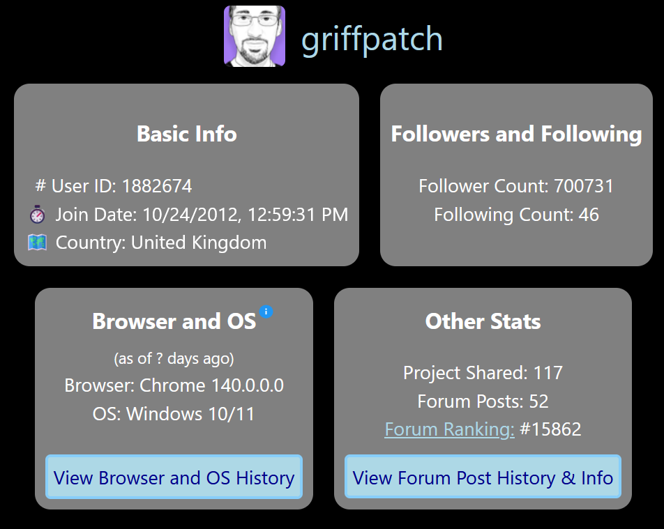Click the hash icon beside User ID
This screenshot has height=529, width=664.
tap(40, 186)
